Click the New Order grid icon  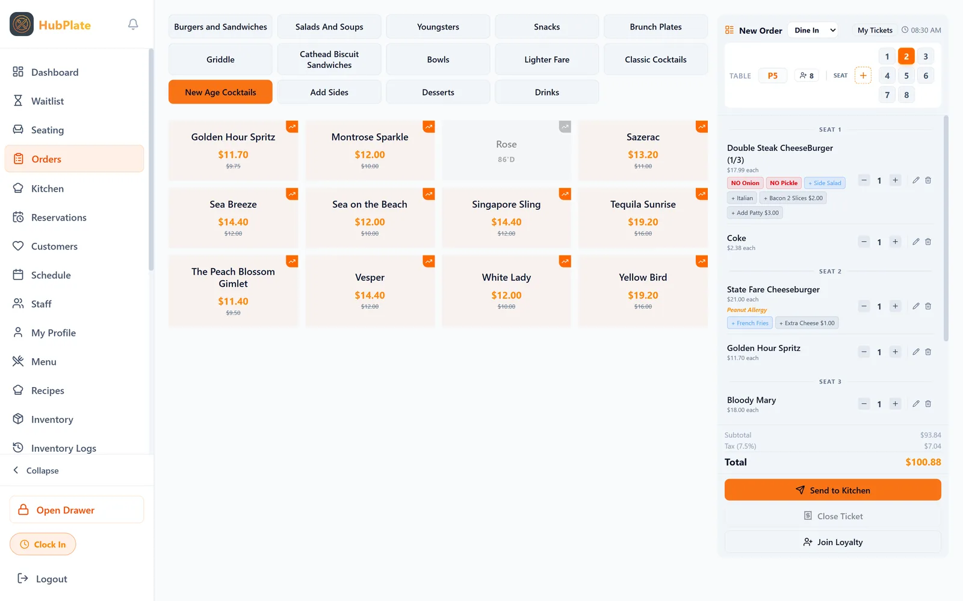[x=729, y=30]
